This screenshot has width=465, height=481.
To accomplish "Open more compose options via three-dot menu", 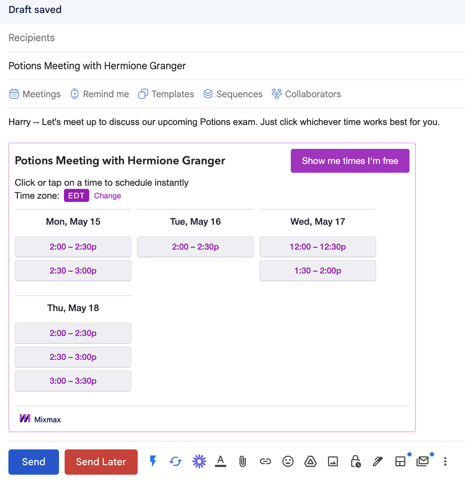I will point(445,462).
